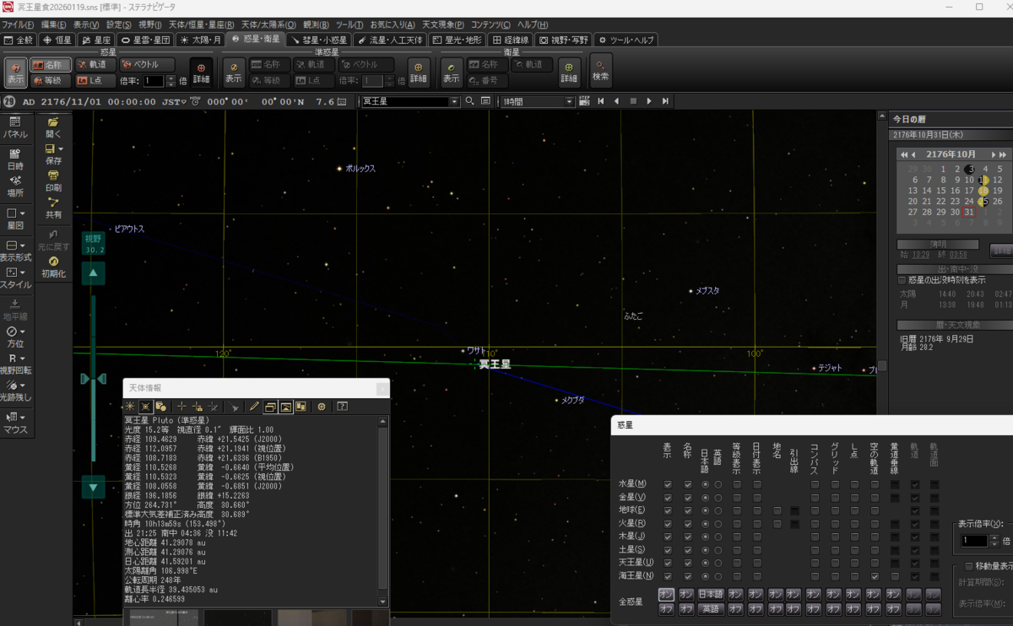
Task: Uncheck 水星(M) 表示 checkbox
Action: [669, 485]
